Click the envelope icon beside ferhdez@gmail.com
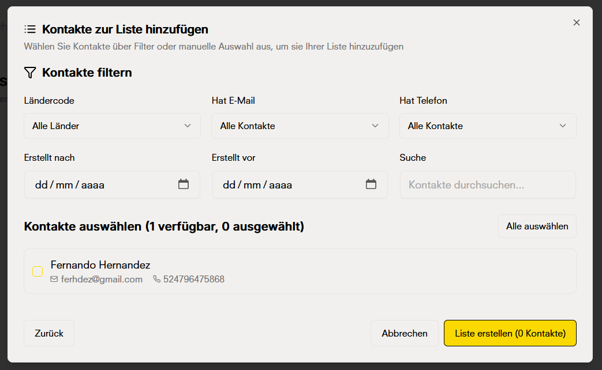 point(53,279)
